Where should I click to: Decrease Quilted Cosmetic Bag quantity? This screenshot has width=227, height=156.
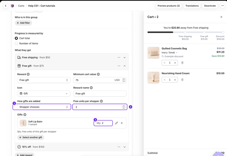(164, 63)
